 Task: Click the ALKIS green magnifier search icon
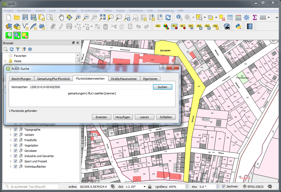click(x=9, y=35)
